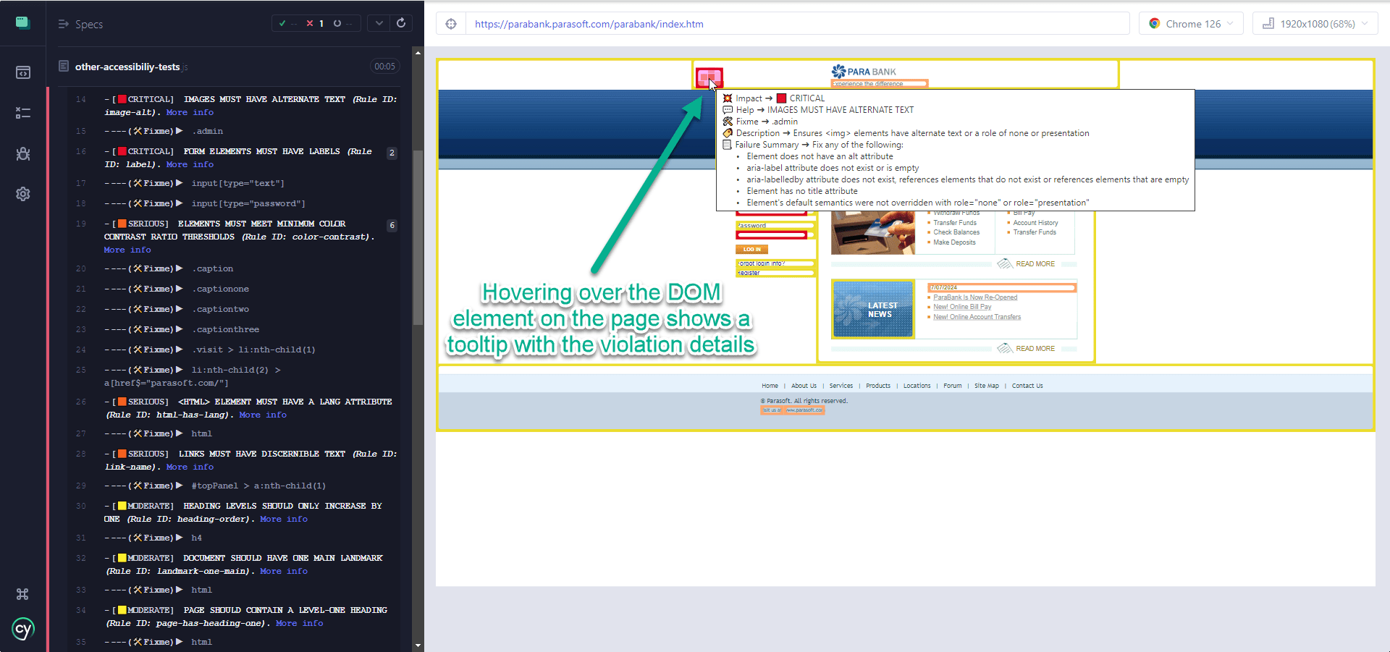This screenshot has width=1390, height=652.
Task: Open More info for landmark-one-main rule
Action: pos(284,571)
